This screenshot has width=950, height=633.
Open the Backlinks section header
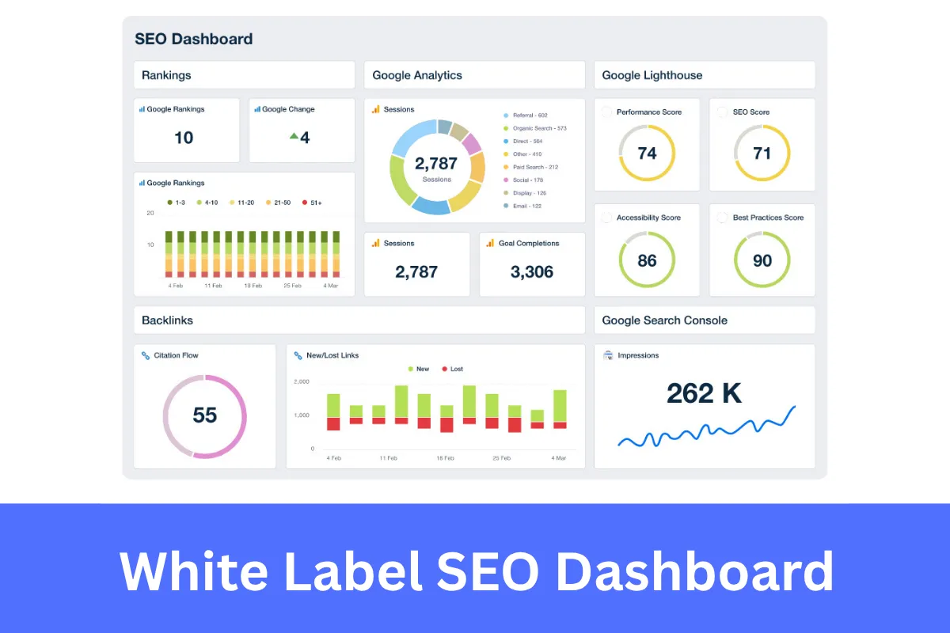359,320
